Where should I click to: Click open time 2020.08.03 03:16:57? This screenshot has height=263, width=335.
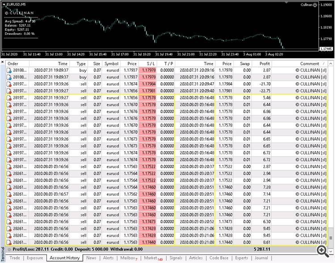(51, 194)
